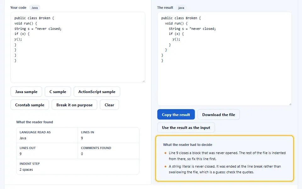Load the Java sample
Image resolution: width=302 pixels, height=189 pixels.
click(x=26, y=92)
